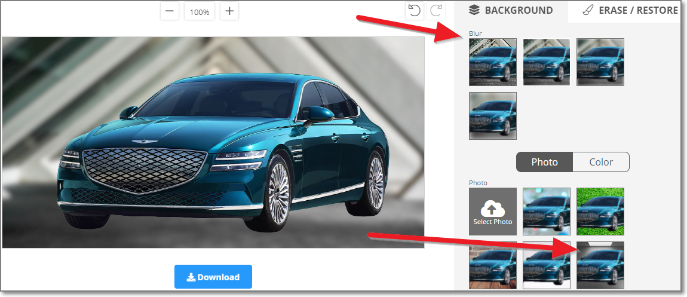
Task: Switch to Photo background mode
Action: 545,162
